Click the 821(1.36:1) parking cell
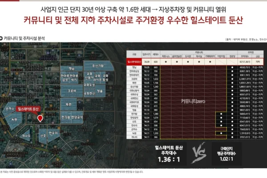Viewport: 267px width, 178px height. pyautogui.click(x=245, y=62)
